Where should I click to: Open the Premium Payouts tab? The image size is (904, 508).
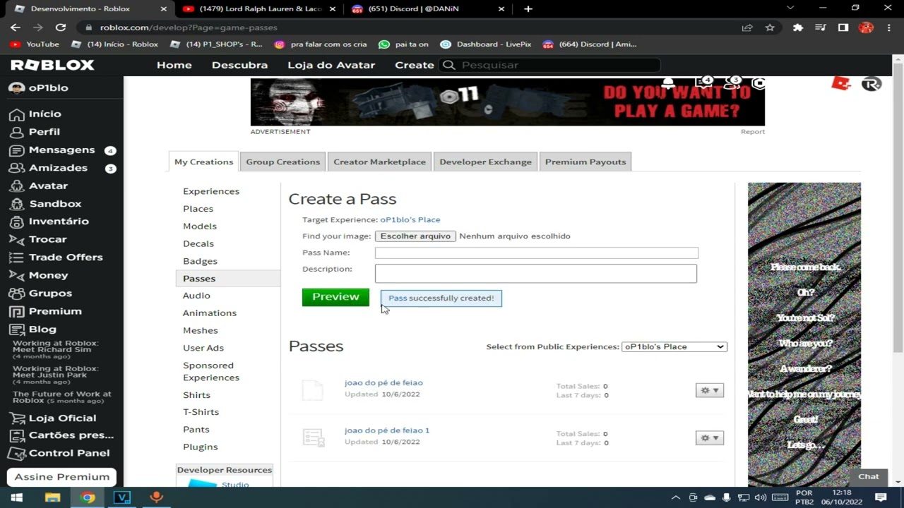click(585, 162)
